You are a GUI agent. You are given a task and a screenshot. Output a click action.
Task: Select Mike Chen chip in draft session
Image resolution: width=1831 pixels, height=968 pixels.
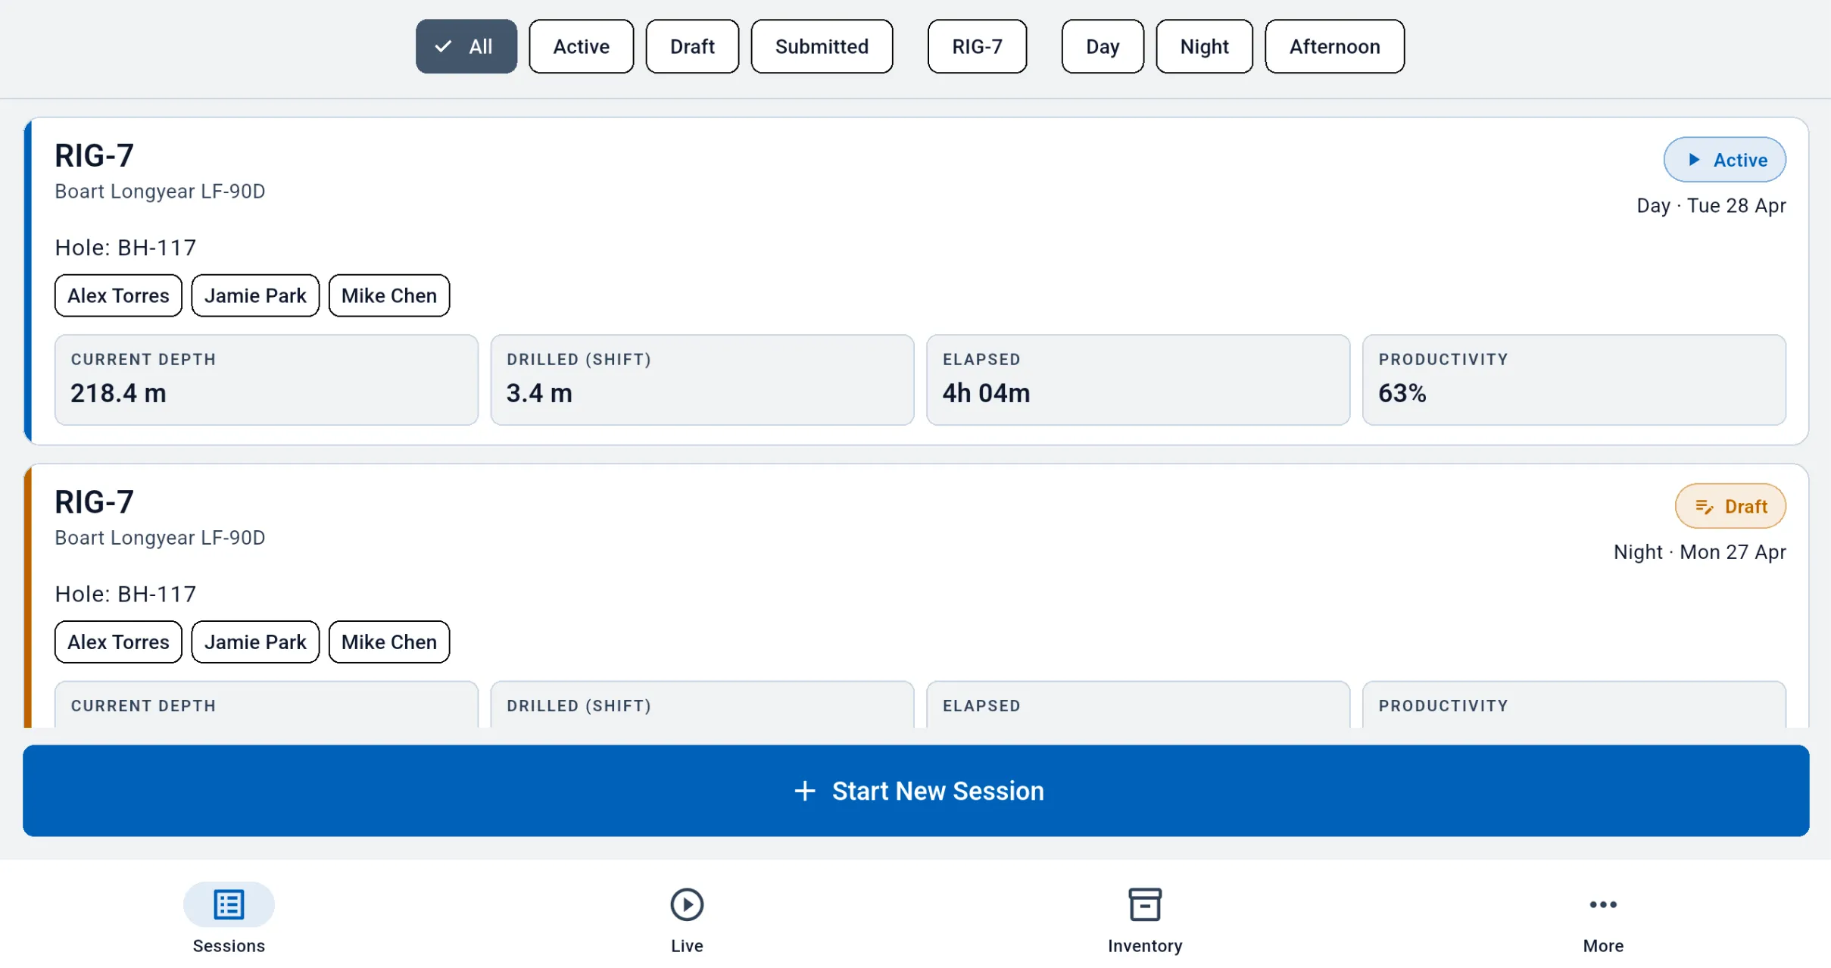click(x=389, y=642)
